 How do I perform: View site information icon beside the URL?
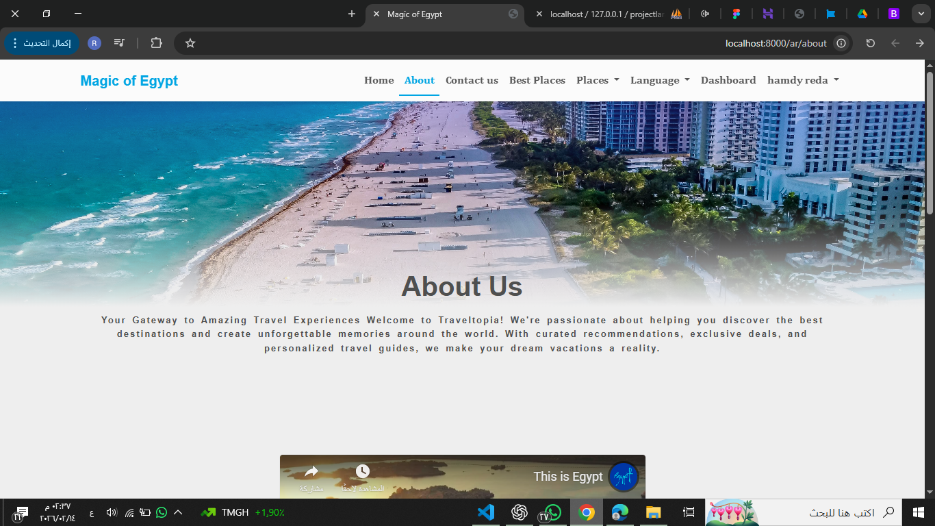pos(841,43)
